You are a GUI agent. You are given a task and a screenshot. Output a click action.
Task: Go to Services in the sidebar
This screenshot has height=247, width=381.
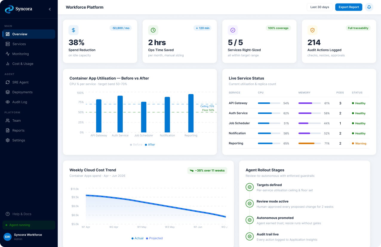(29, 44)
